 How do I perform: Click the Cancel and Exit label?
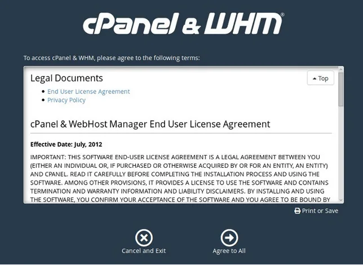[x=144, y=251]
